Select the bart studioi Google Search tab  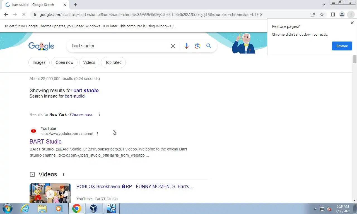coord(35,5)
